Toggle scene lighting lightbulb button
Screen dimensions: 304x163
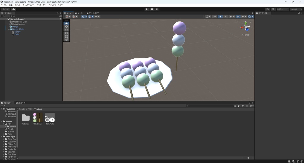point(220,17)
